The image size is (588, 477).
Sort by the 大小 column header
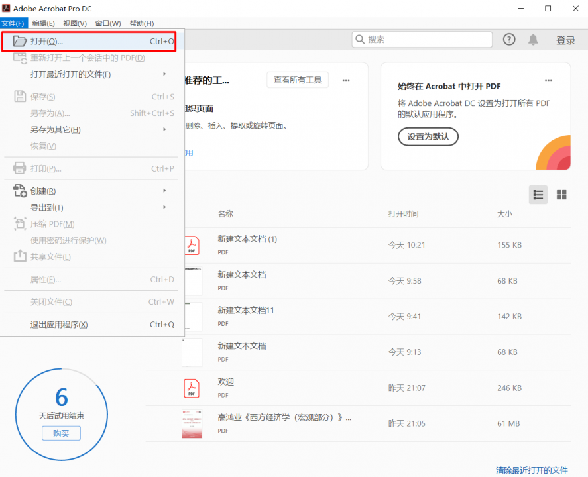[x=504, y=213]
